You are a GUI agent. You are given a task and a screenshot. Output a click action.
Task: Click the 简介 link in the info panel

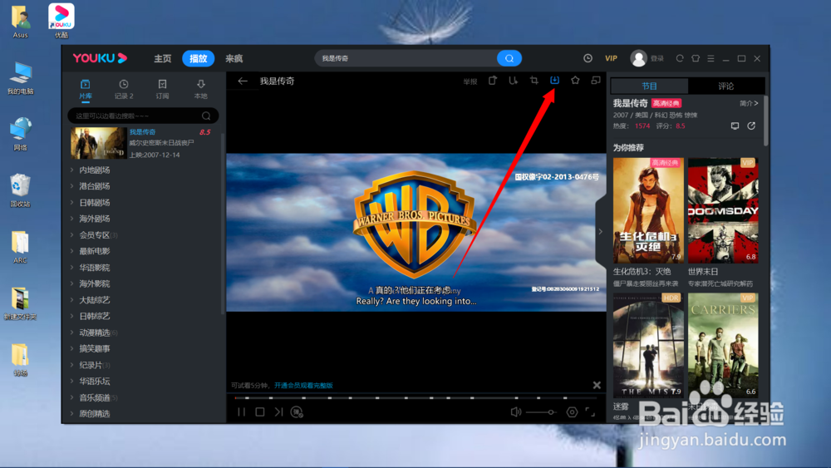pos(749,103)
